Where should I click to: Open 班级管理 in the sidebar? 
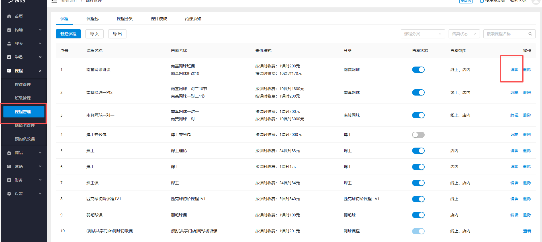23,98
